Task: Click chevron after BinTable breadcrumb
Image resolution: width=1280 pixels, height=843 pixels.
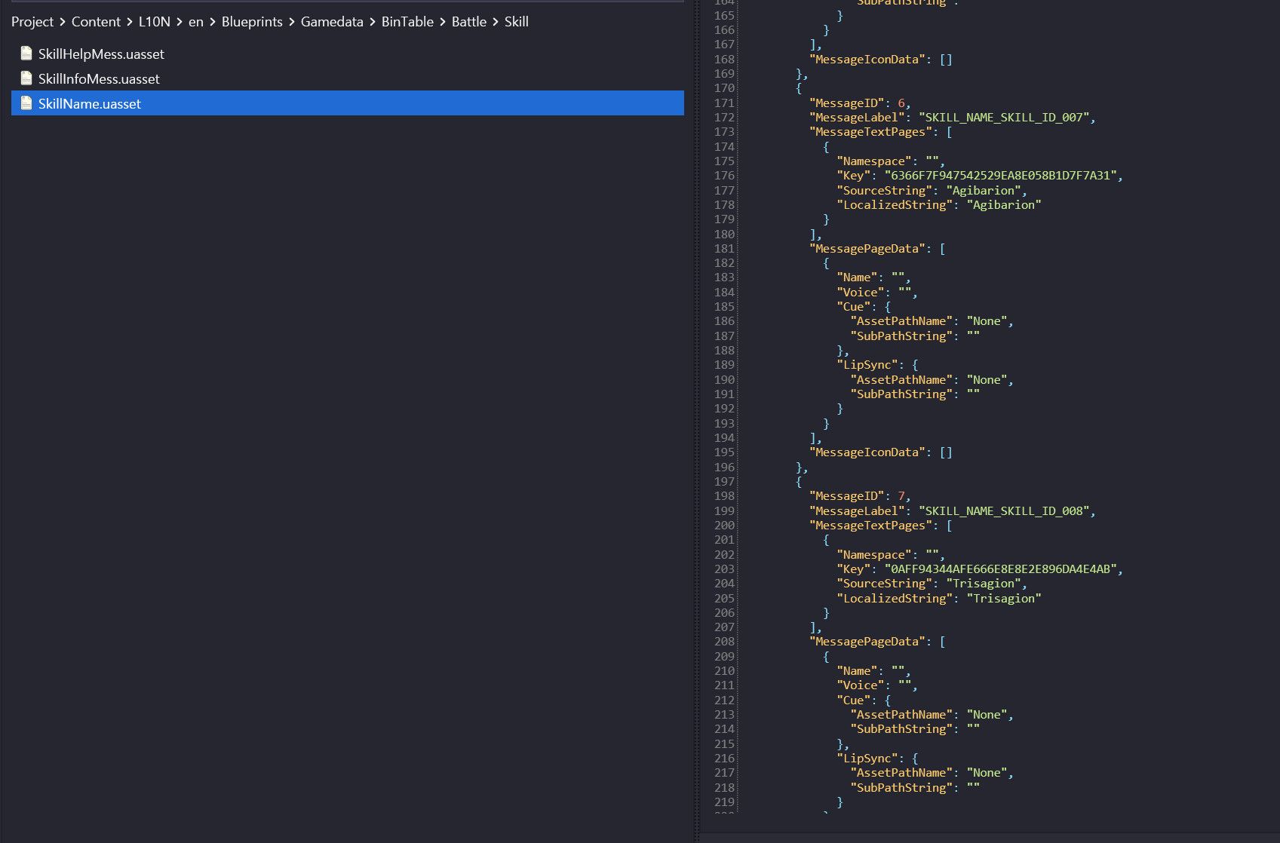Action: 443,22
